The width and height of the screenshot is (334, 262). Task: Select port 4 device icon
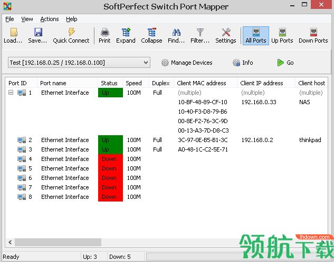click(22, 159)
